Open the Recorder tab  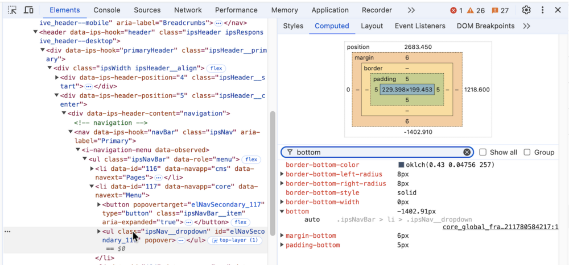click(x=377, y=10)
